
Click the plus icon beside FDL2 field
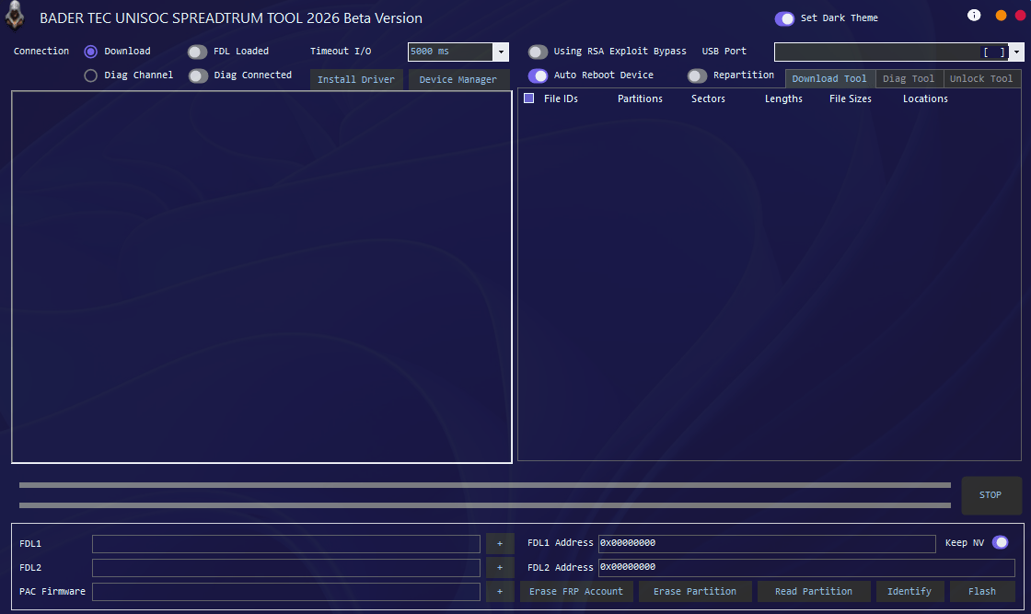pos(500,568)
